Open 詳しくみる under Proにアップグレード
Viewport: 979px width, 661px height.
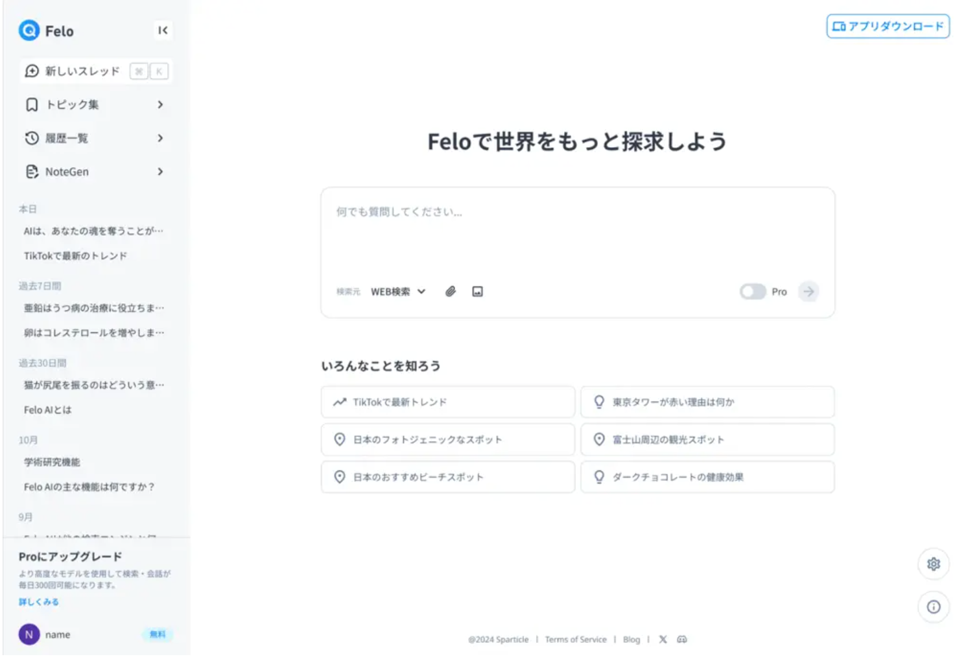(x=38, y=601)
